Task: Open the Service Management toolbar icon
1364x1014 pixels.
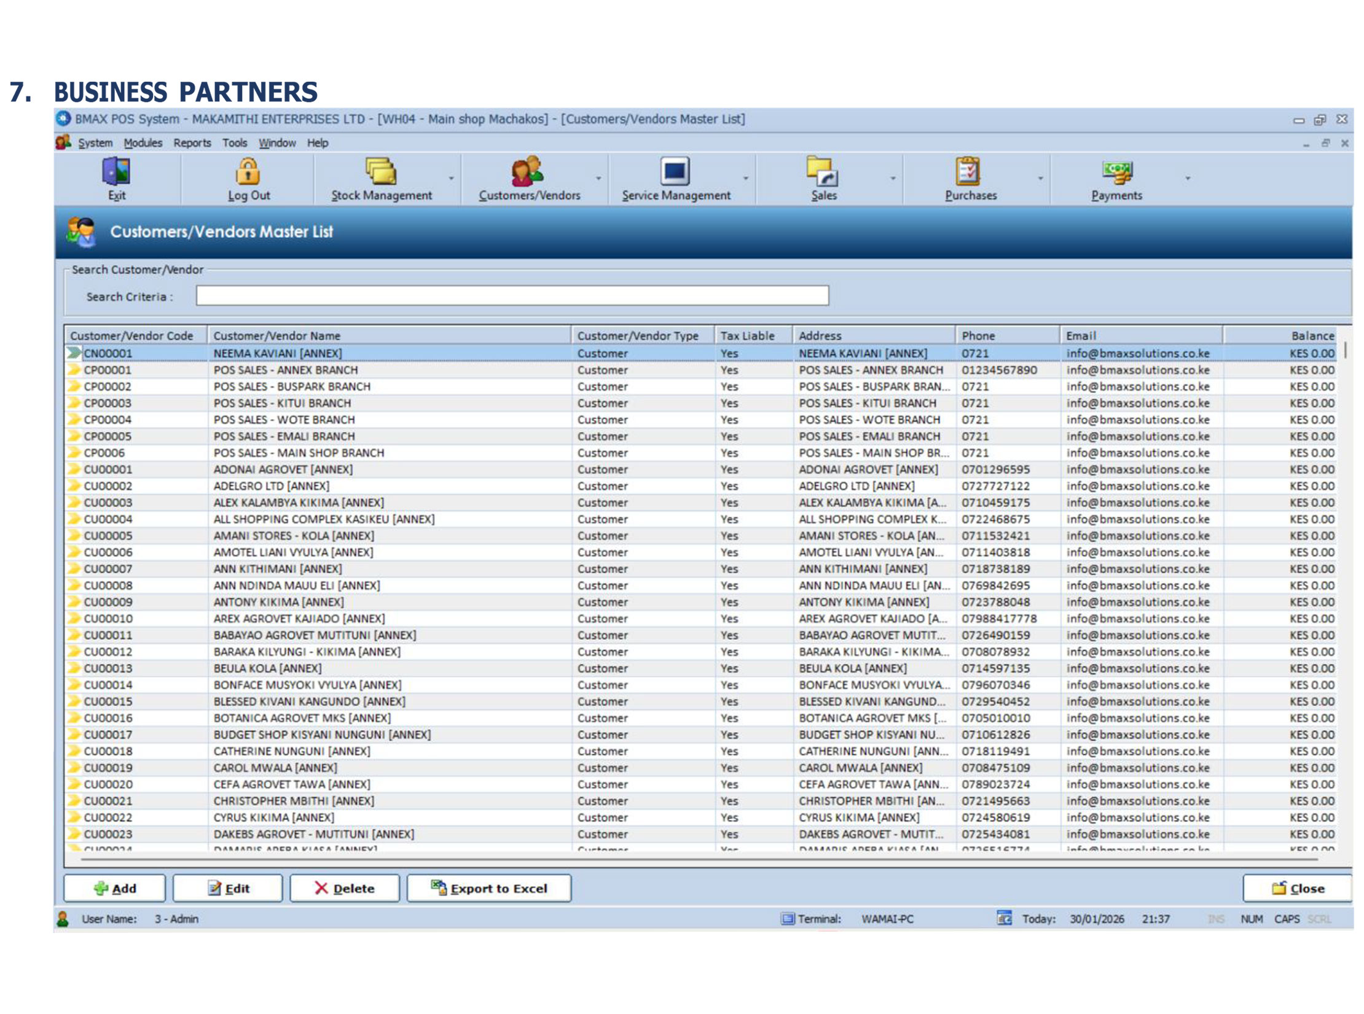Action: (675, 173)
